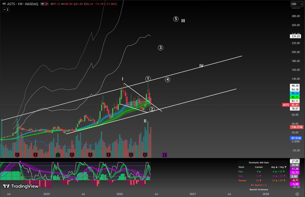This screenshot has height=197, width=305.
Task: Click the 235.20 price axis label
Action: coord(295,36)
